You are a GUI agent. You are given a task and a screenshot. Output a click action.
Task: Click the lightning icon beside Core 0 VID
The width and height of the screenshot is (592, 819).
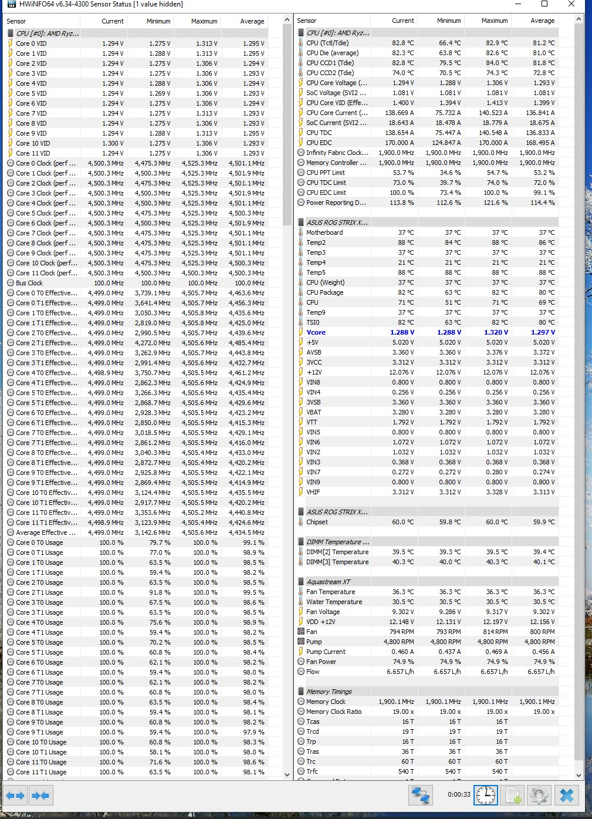pos(11,43)
